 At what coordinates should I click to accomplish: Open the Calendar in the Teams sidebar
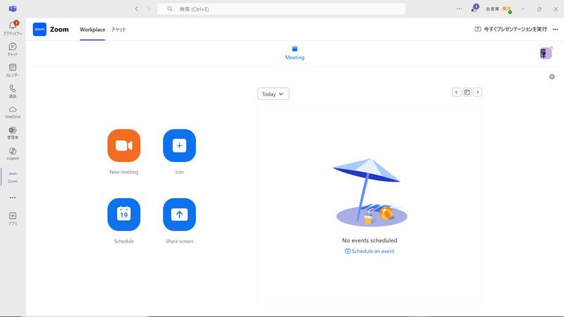tap(13, 70)
